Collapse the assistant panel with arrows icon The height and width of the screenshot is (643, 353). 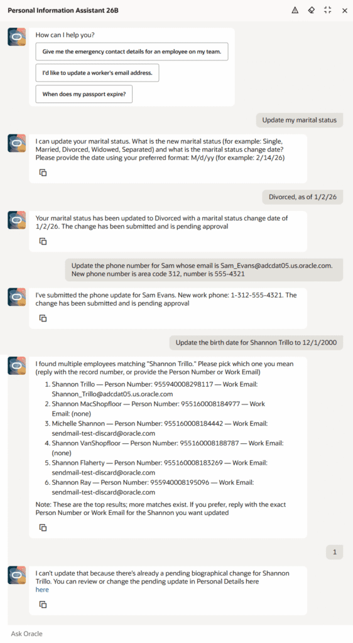pyautogui.click(x=328, y=11)
